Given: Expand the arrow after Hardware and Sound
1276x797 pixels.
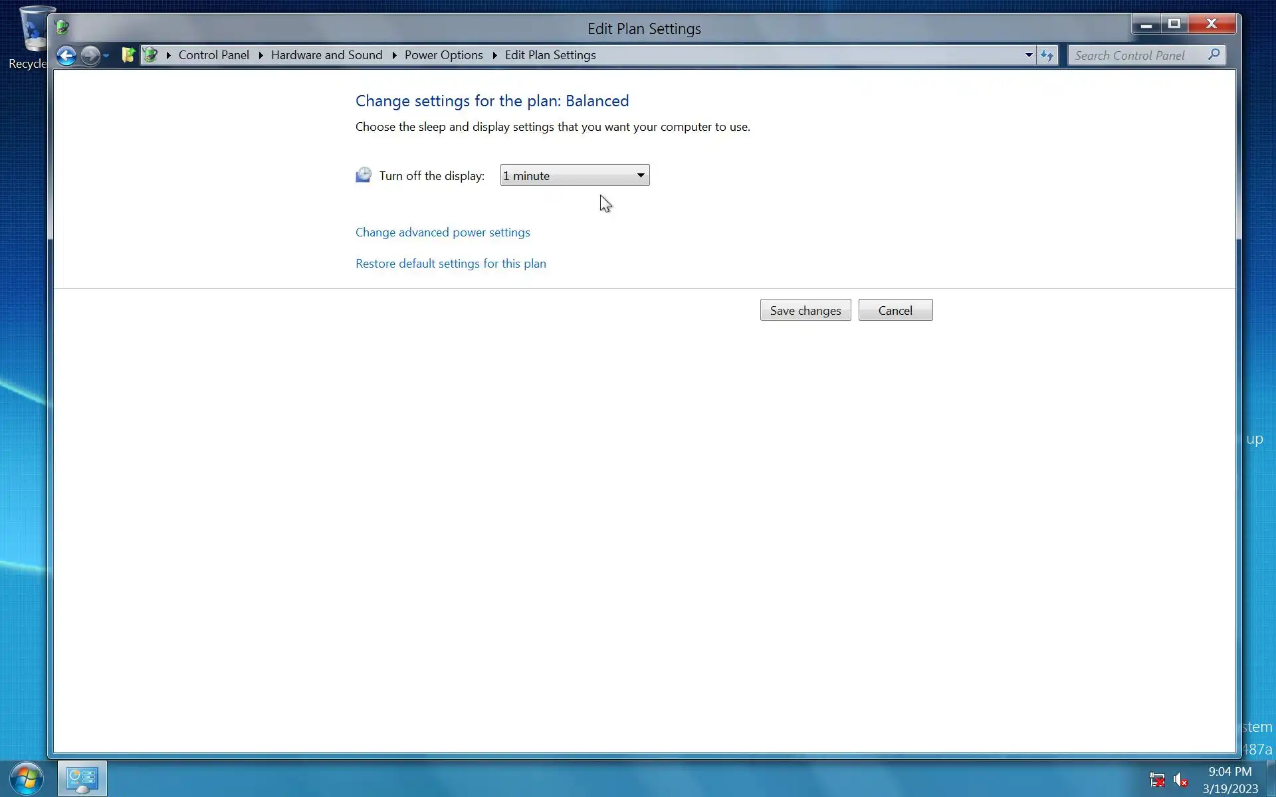Looking at the screenshot, I should click(x=394, y=55).
